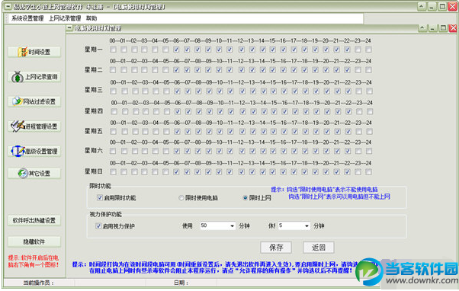Toggle 星期二 checkbox under hour 05
The image size is (459, 291).
[x=165, y=70]
